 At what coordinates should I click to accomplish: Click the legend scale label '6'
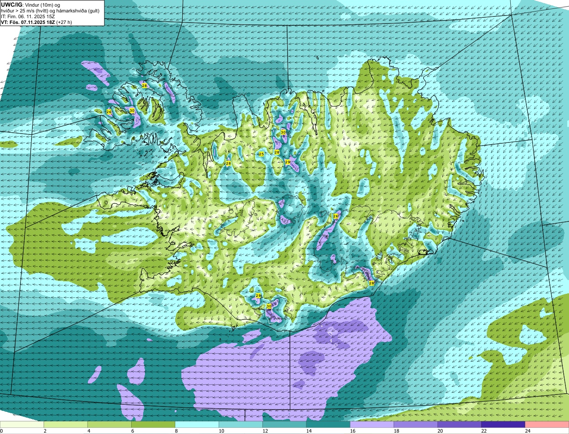pos(132,430)
